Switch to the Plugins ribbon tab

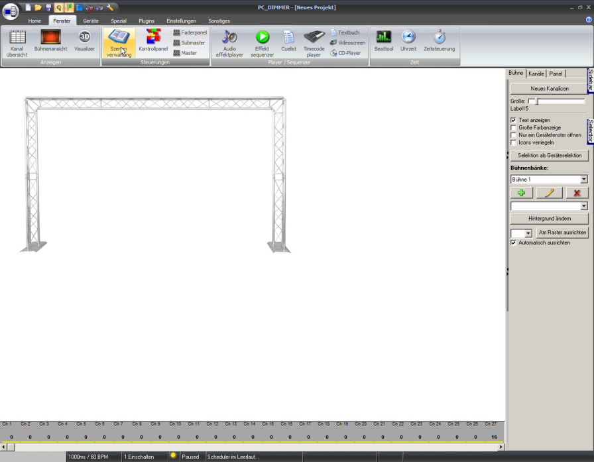[147, 21]
